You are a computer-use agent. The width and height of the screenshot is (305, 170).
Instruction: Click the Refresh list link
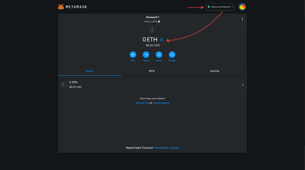tap(142, 103)
